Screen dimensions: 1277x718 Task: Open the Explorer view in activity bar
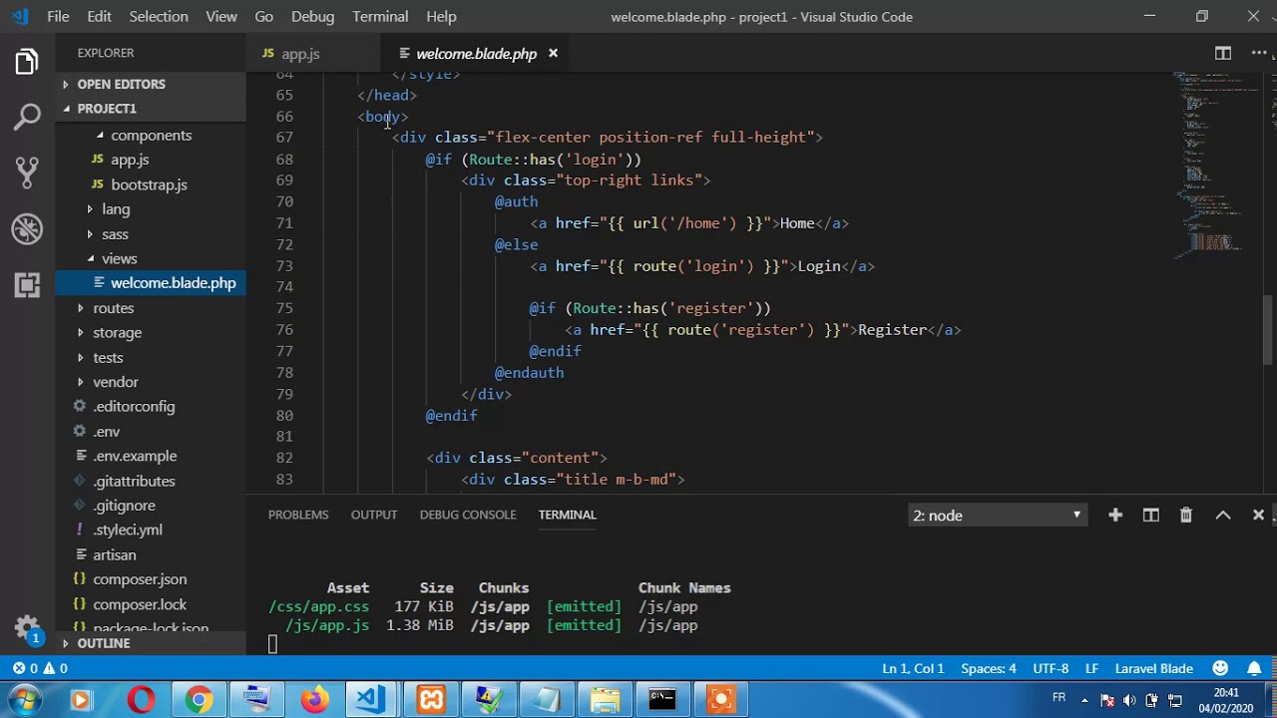click(x=27, y=63)
